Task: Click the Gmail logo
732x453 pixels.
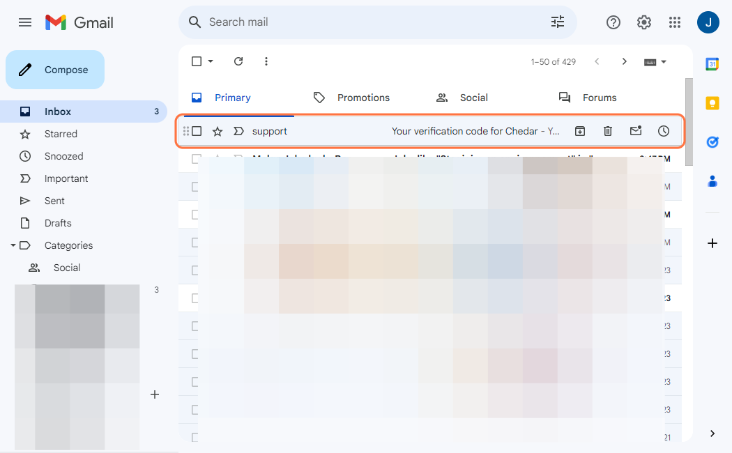Action: (79, 22)
